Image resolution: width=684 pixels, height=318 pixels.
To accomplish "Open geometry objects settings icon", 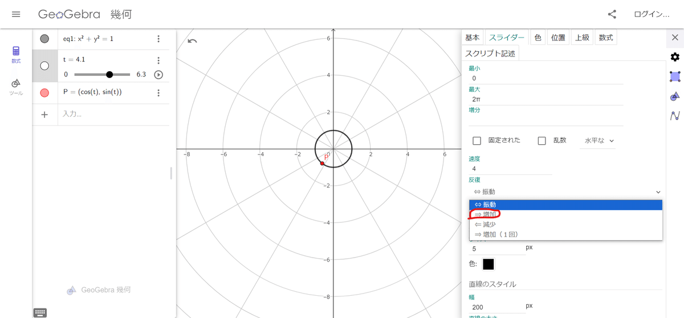I will [675, 96].
